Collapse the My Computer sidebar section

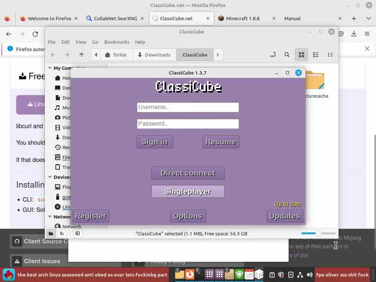[x=50, y=68]
